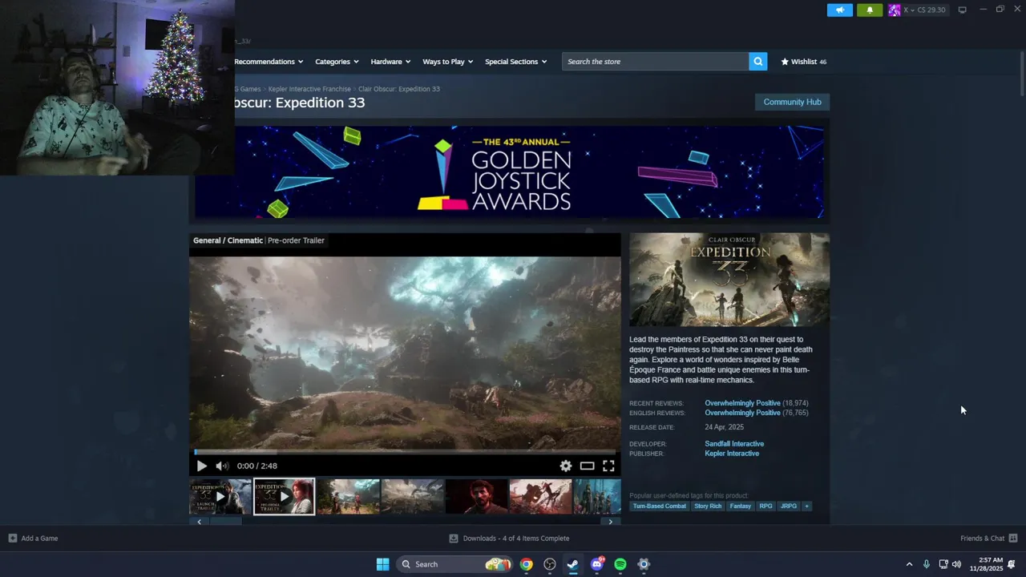Open the Settings gear in taskbar

click(x=644, y=564)
